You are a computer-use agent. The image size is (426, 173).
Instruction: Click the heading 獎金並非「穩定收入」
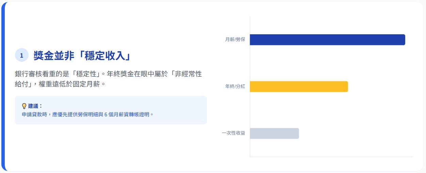(x=82, y=56)
